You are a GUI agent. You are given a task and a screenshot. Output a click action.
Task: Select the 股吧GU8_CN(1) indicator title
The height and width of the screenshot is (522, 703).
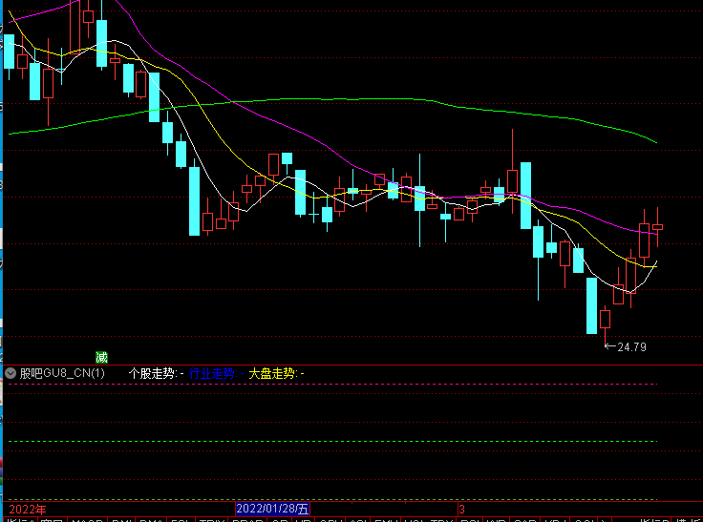pyautogui.click(x=62, y=373)
